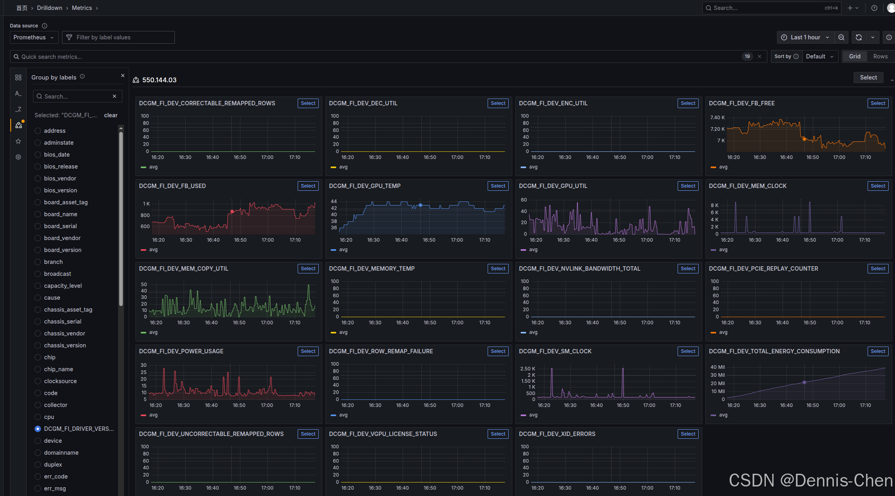895x496 pixels.
Task: Open the Rules filters sidebar icon
Action: click(18, 77)
